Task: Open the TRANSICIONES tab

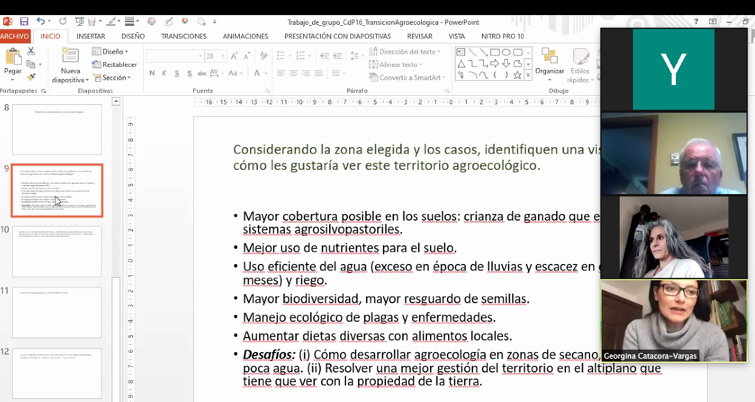Action: click(184, 36)
